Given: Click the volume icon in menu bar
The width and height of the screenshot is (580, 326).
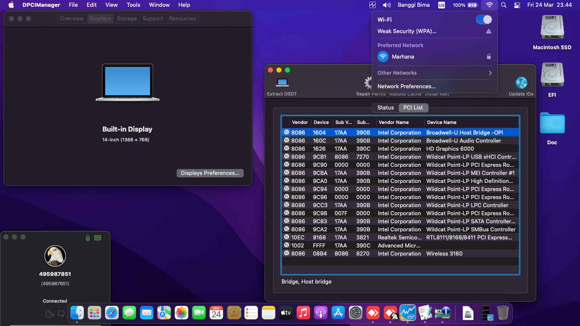Looking at the screenshot, I should (x=386, y=5).
